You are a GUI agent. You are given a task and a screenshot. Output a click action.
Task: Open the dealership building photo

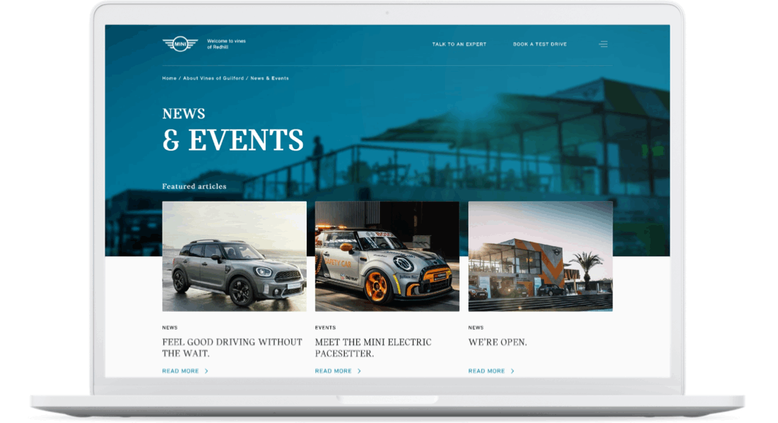click(540, 256)
